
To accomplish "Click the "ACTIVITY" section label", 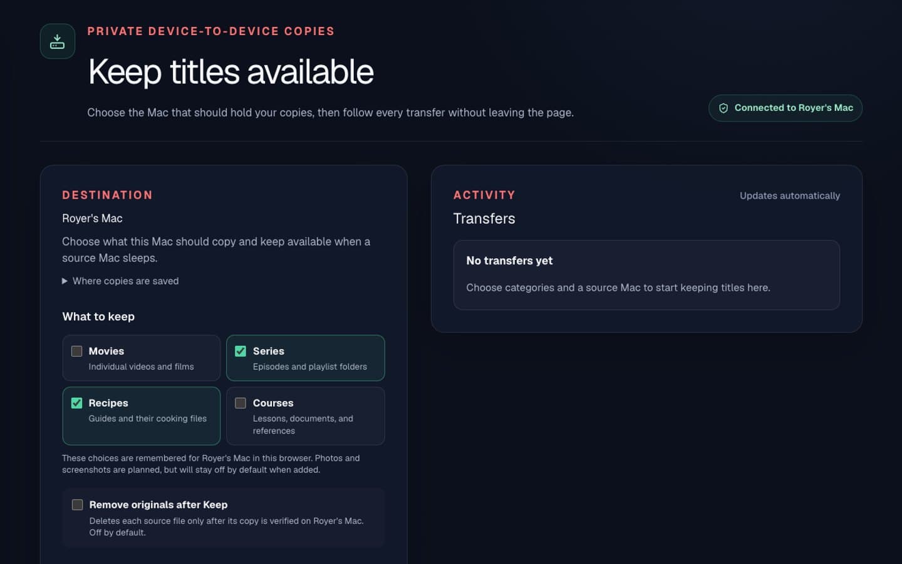I will click(484, 196).
